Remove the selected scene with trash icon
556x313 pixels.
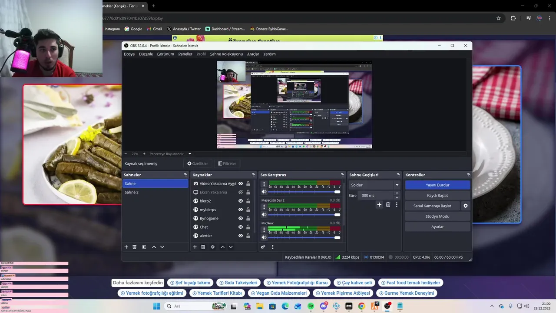pyautogui.click(x=135, y=247)
